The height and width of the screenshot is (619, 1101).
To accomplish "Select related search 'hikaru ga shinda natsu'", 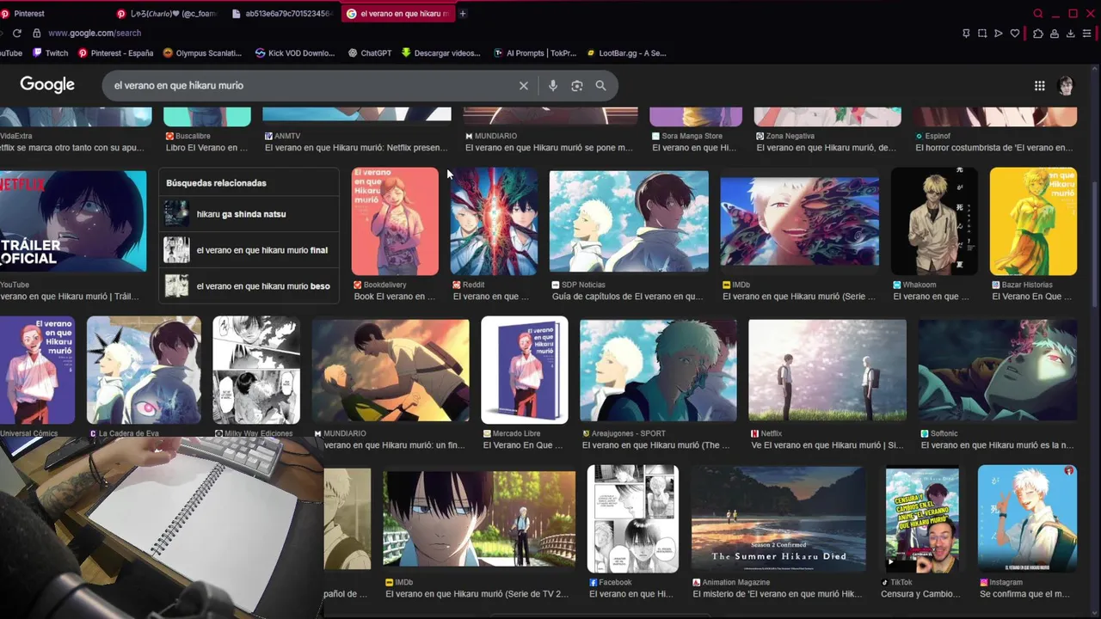I will coord(249,214).
